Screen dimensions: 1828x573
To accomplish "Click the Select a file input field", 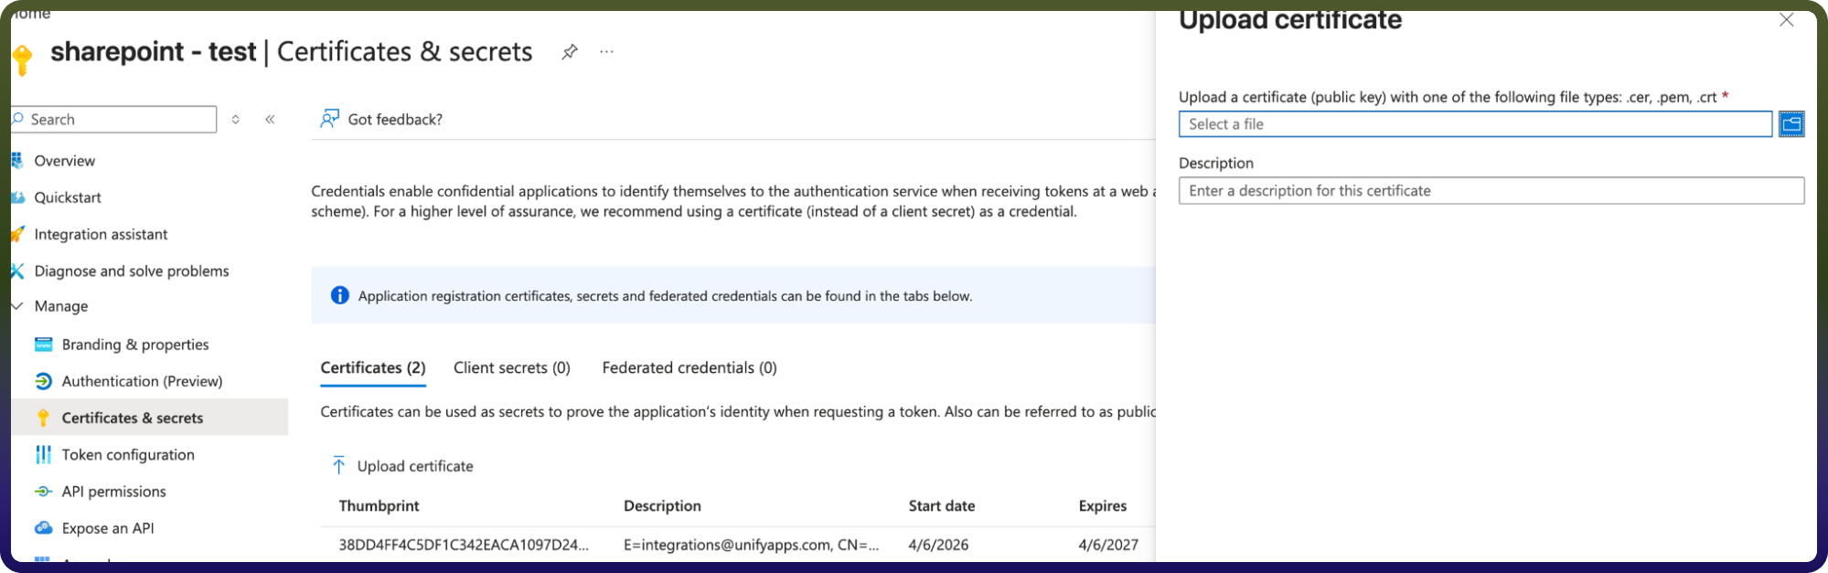I will click(1475, 123).
